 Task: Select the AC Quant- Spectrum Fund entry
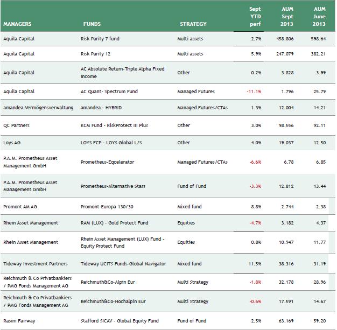pyautogui.click(x=109, y=92)
